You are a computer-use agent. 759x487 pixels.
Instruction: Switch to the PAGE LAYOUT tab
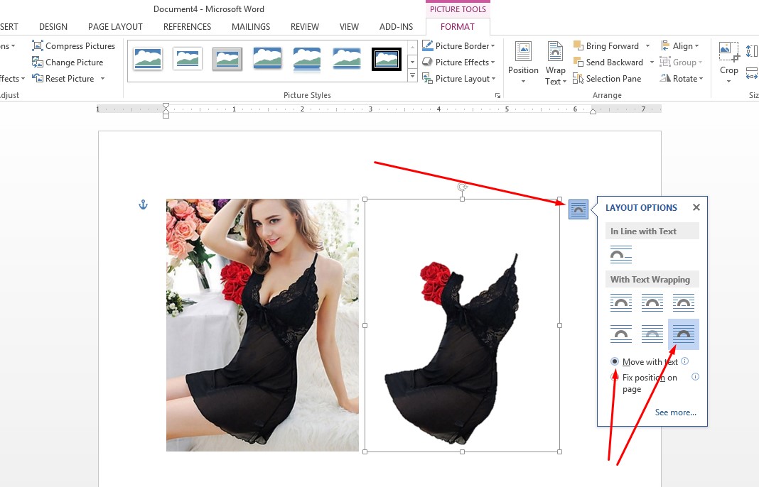(x=115, y=27)
